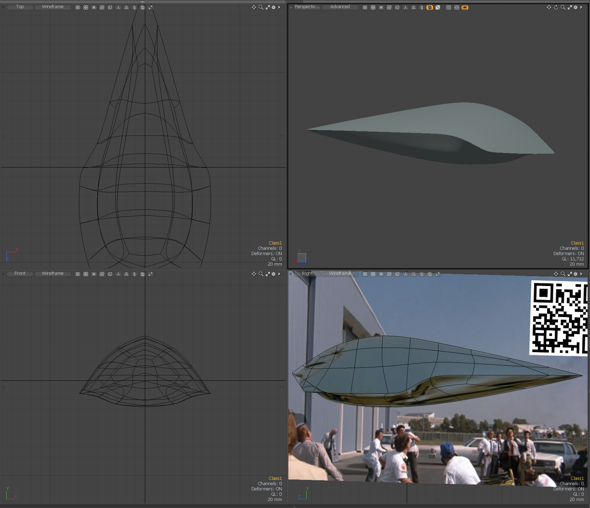Viewport: 590px width, 508px height.
Task: Click 'Channels: 0' text in Perspective viewport
Action: 572,248
